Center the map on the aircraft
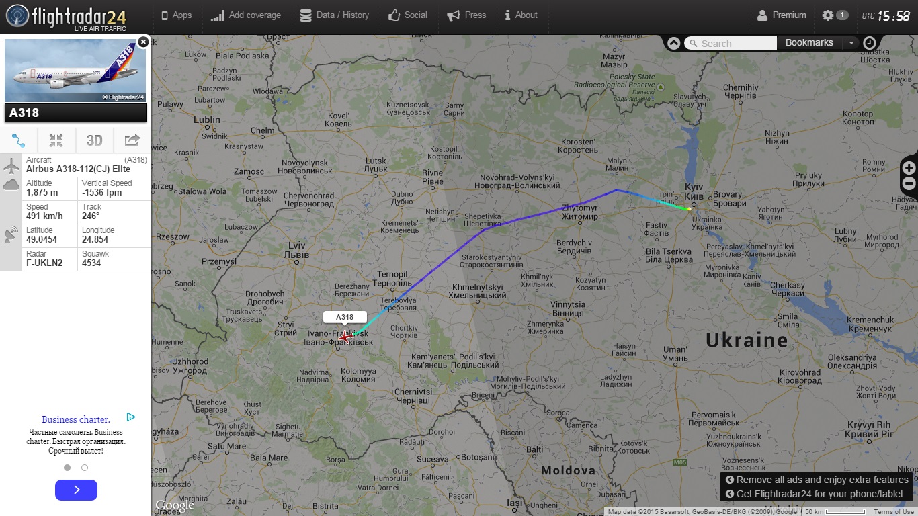Screen dimensions: 918x516 [56, 140]
